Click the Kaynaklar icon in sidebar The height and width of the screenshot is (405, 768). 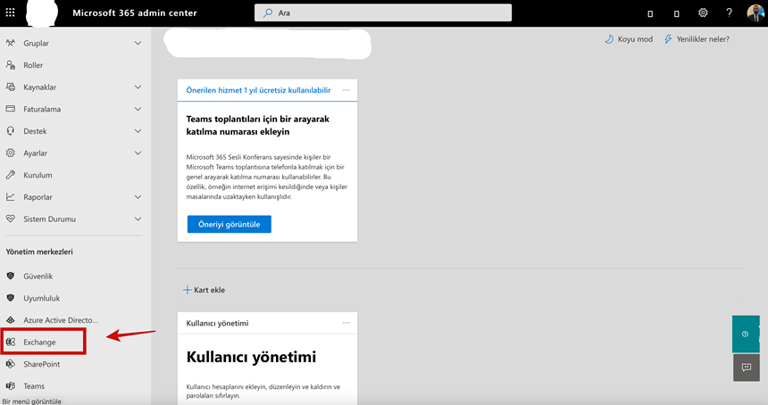tap(11, 87)
